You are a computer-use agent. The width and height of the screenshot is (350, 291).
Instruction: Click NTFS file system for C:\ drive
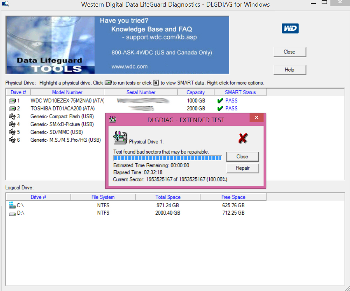tap(103, 206)
